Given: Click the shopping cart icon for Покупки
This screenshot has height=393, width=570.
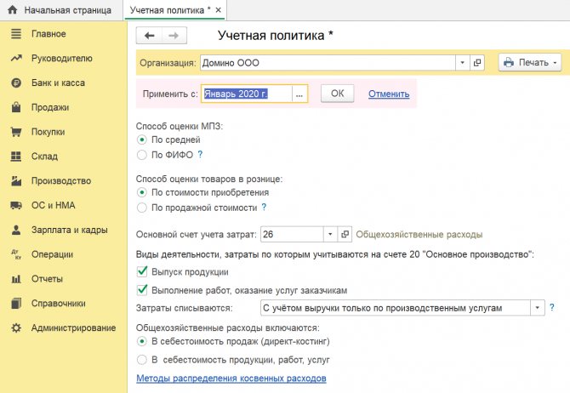Looking at the screenshot, I should (x=15, y=132).
